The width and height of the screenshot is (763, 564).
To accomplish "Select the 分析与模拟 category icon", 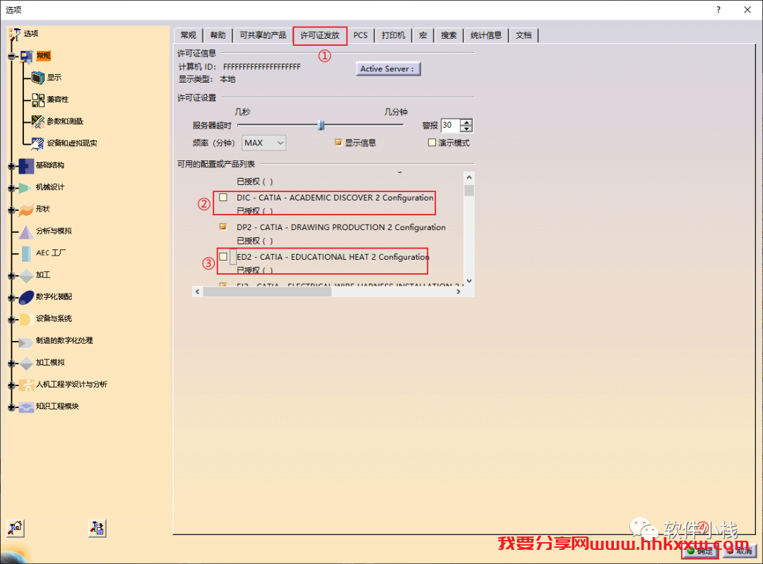I will pyautogui.click(x=26, y=232).
